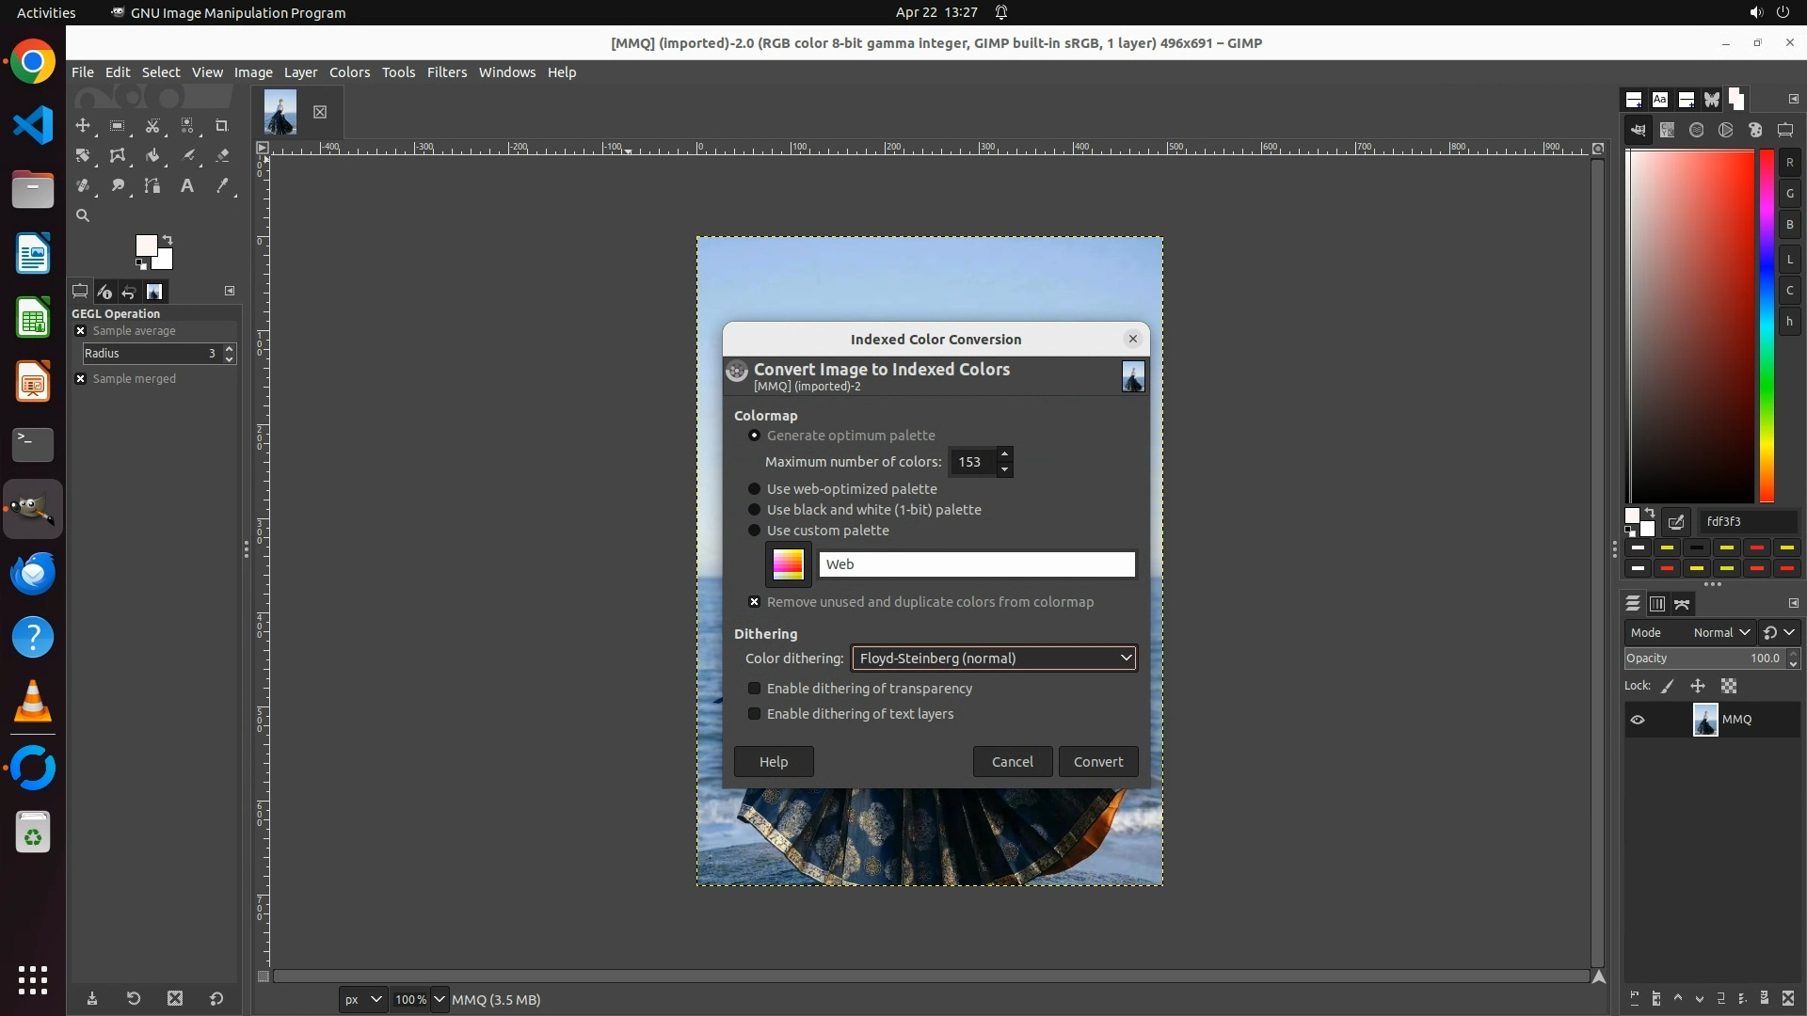
Task: Open the Device Status tab icon
Action: (x=104, y=292)
